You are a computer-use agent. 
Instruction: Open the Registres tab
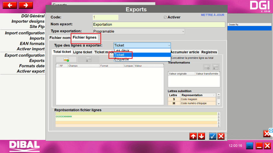coord(209,52)
